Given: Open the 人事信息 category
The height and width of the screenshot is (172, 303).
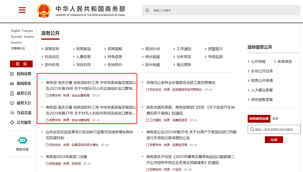Looking at the screenshot, I should coord(83,57).
